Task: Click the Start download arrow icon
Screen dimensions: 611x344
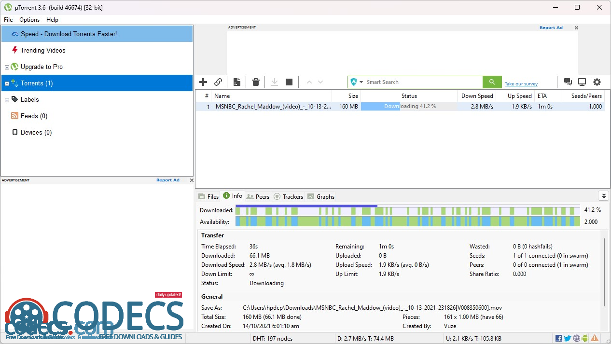Action: (275, 82)
